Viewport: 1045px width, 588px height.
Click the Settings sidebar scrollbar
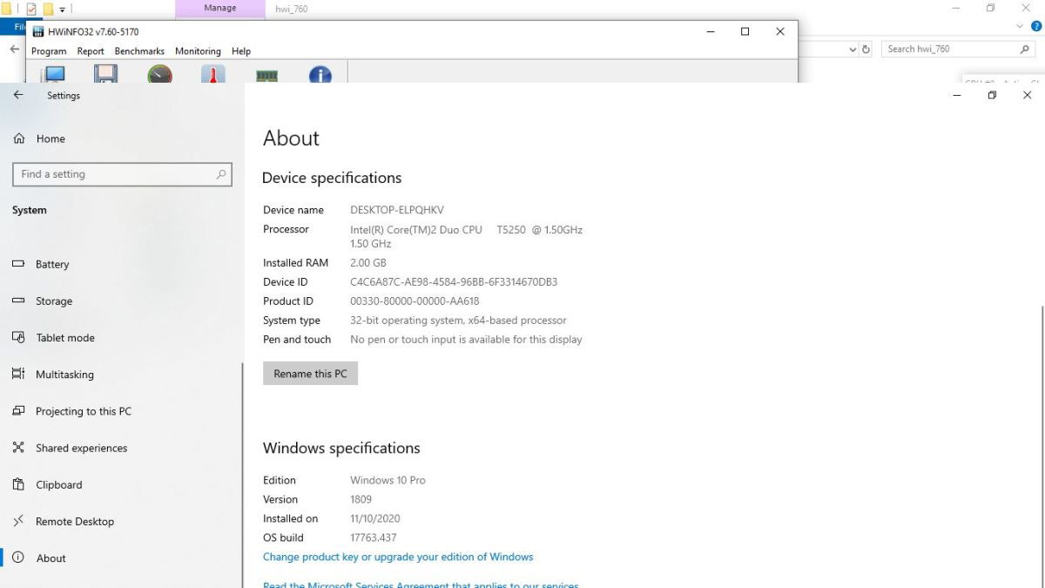click(242, 475)
